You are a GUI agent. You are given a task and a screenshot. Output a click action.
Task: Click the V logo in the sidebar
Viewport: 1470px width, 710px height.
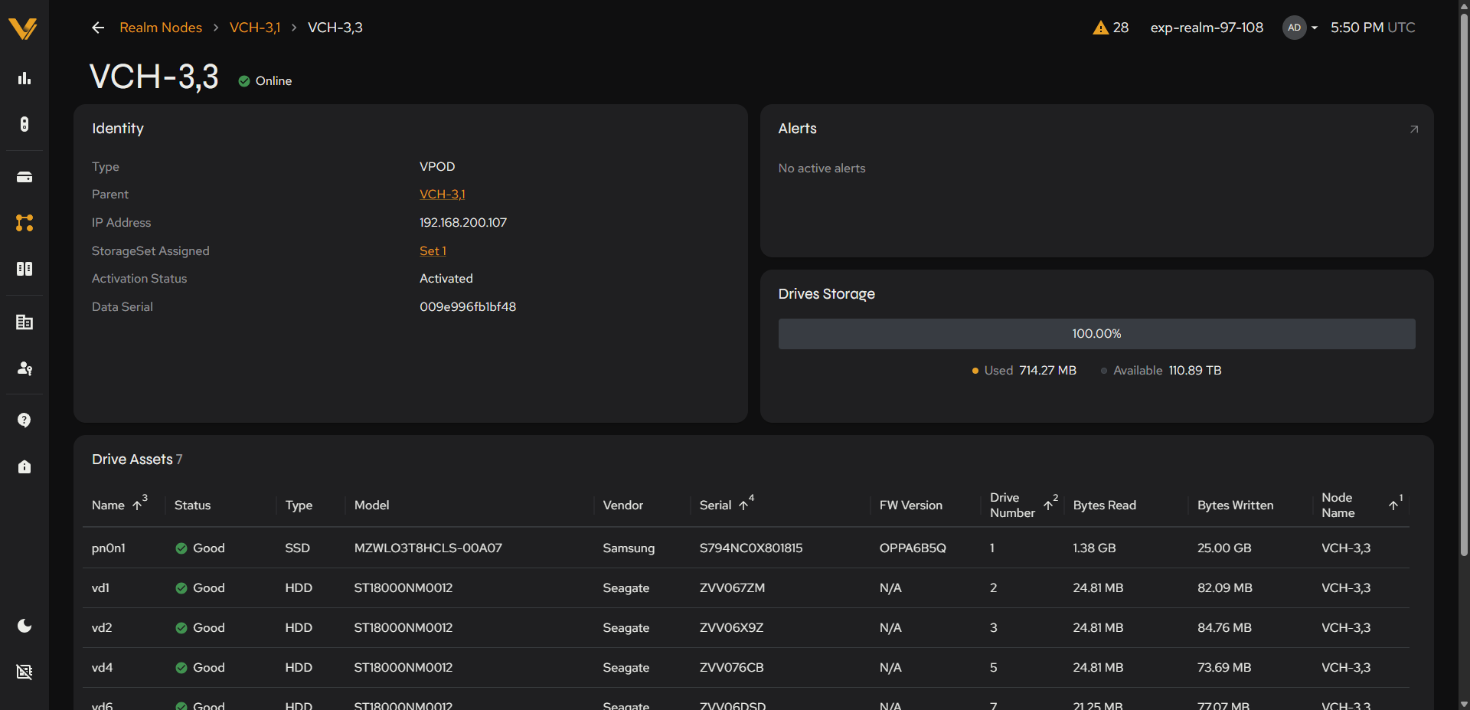tap(23, 28)
